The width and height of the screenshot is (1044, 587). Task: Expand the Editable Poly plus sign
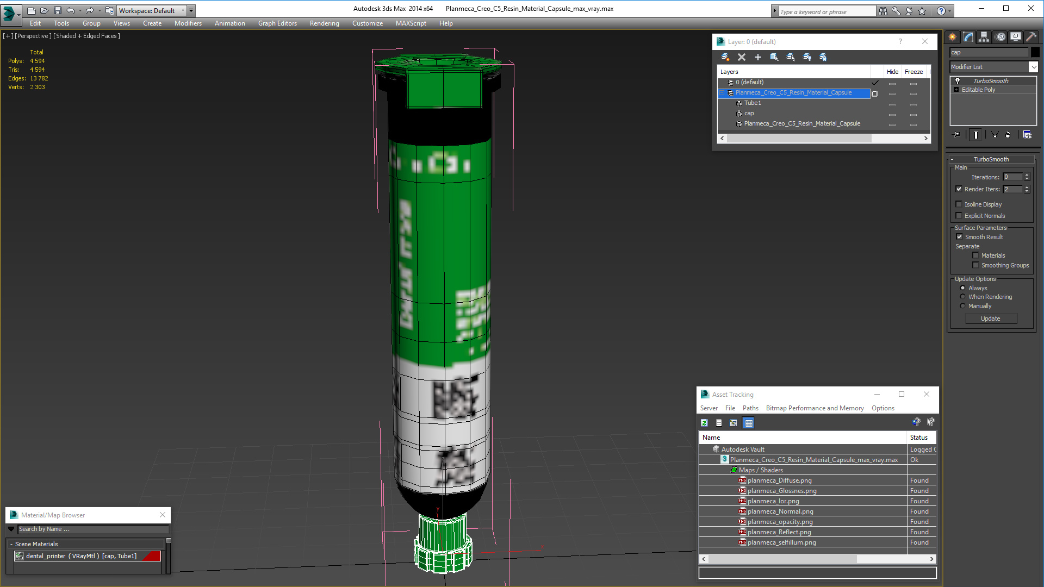click(x=956, y=90)
